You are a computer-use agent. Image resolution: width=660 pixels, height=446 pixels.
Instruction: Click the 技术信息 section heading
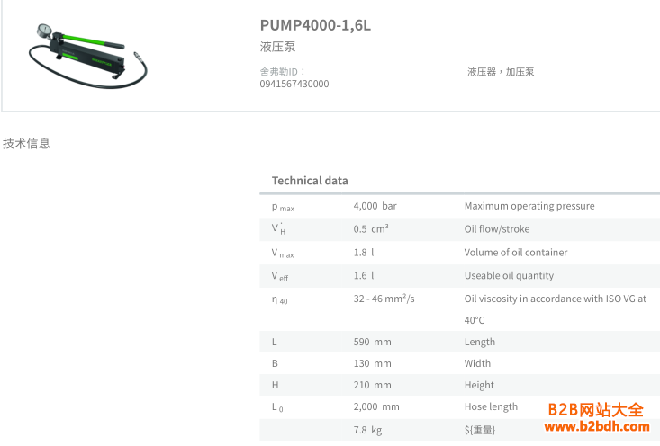26,143
